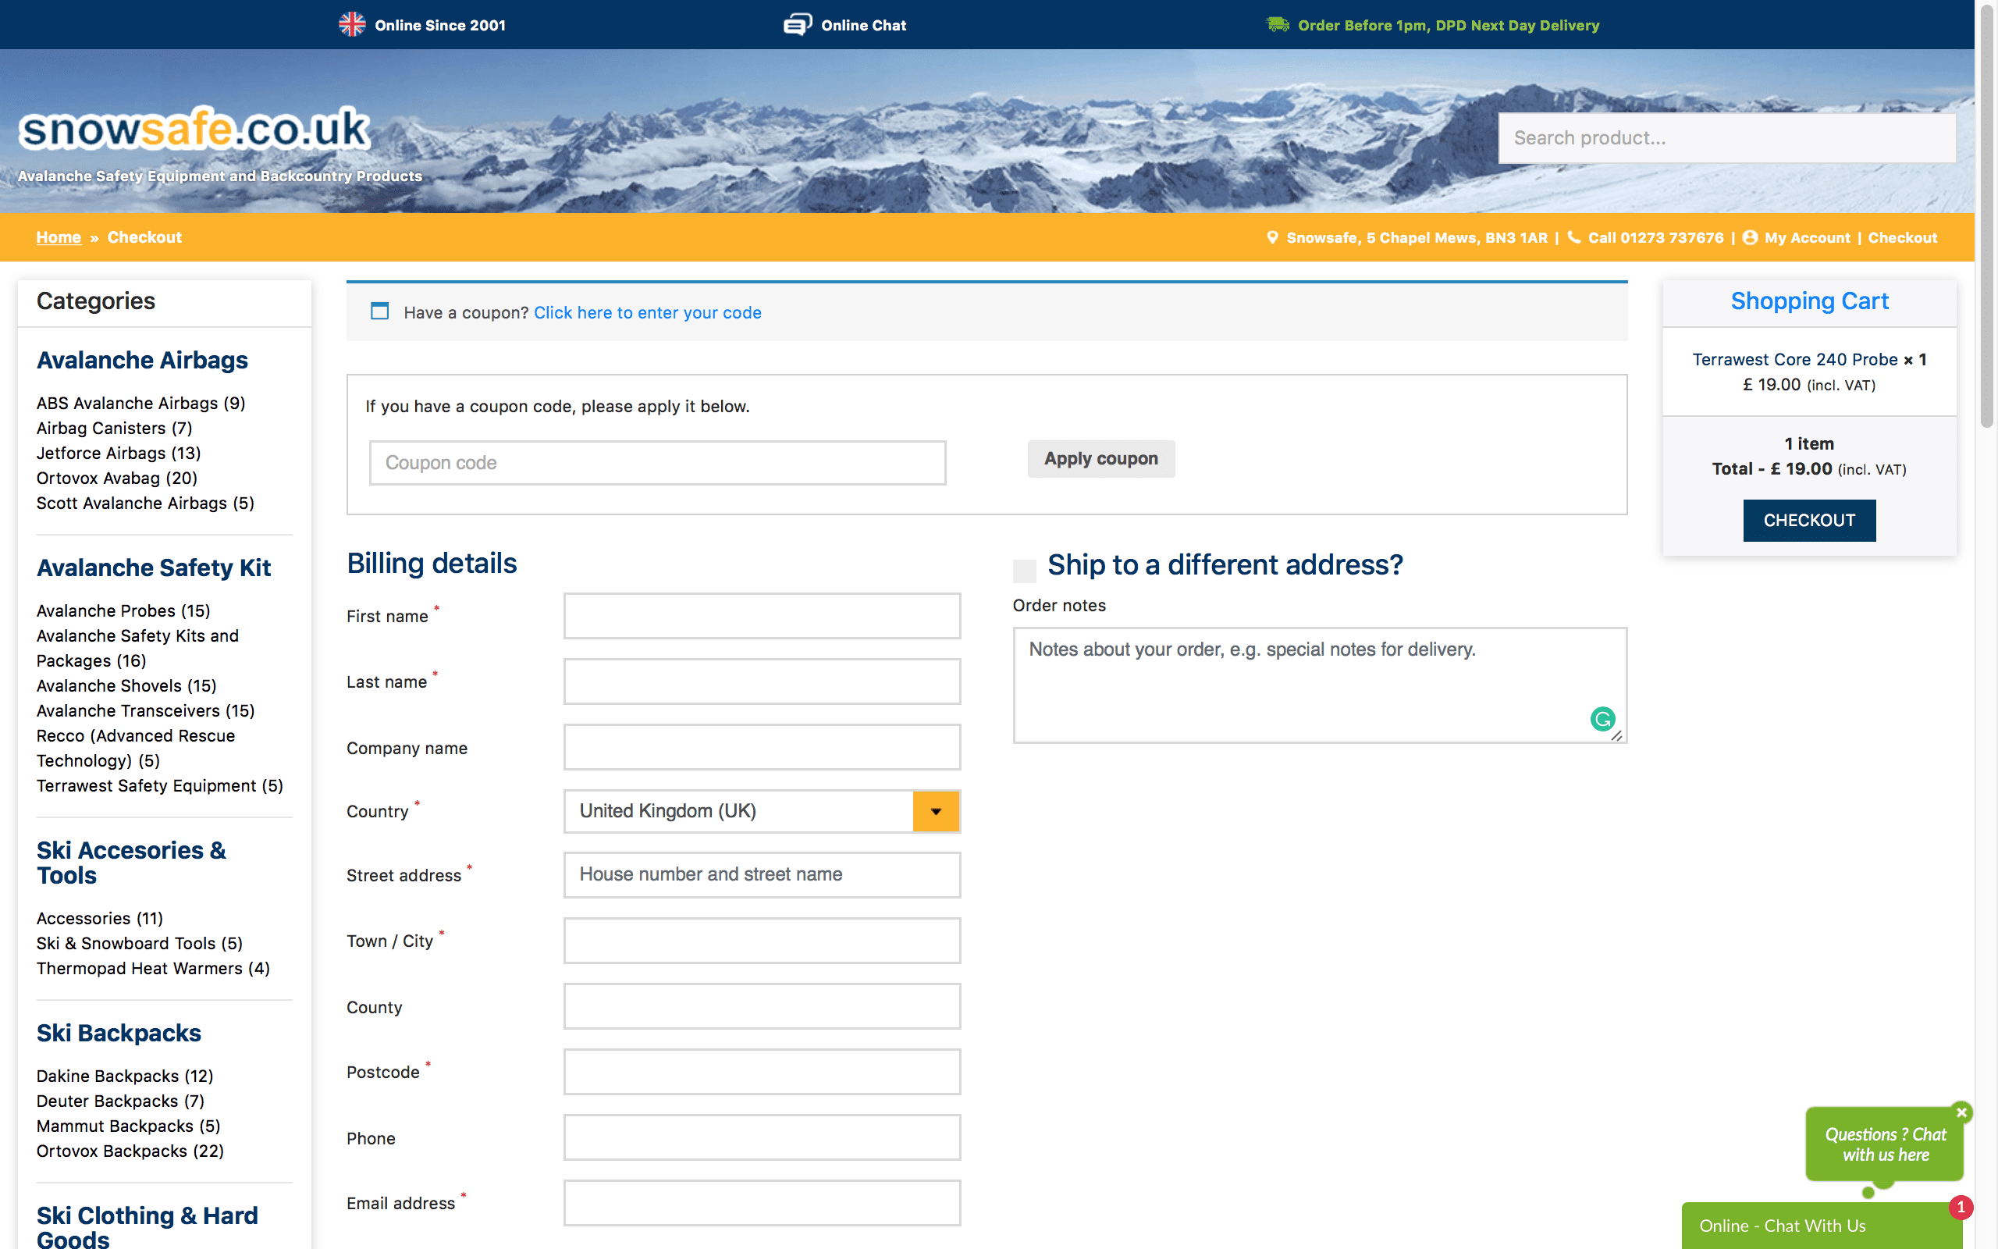Screen dimensions: 1998x1249
Task: Open the Country dropdown arrow
Action: tap(936, 811)
